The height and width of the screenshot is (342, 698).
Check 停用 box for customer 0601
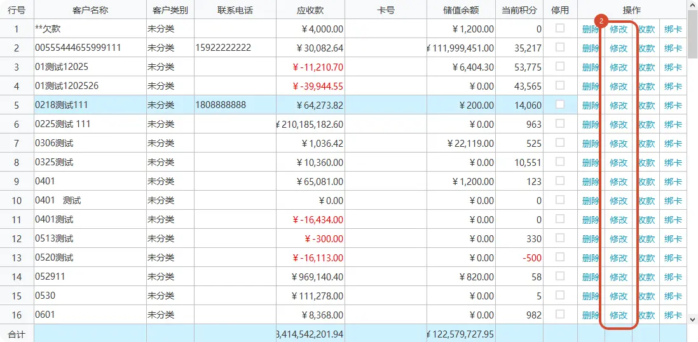click(x=560, y=314)
